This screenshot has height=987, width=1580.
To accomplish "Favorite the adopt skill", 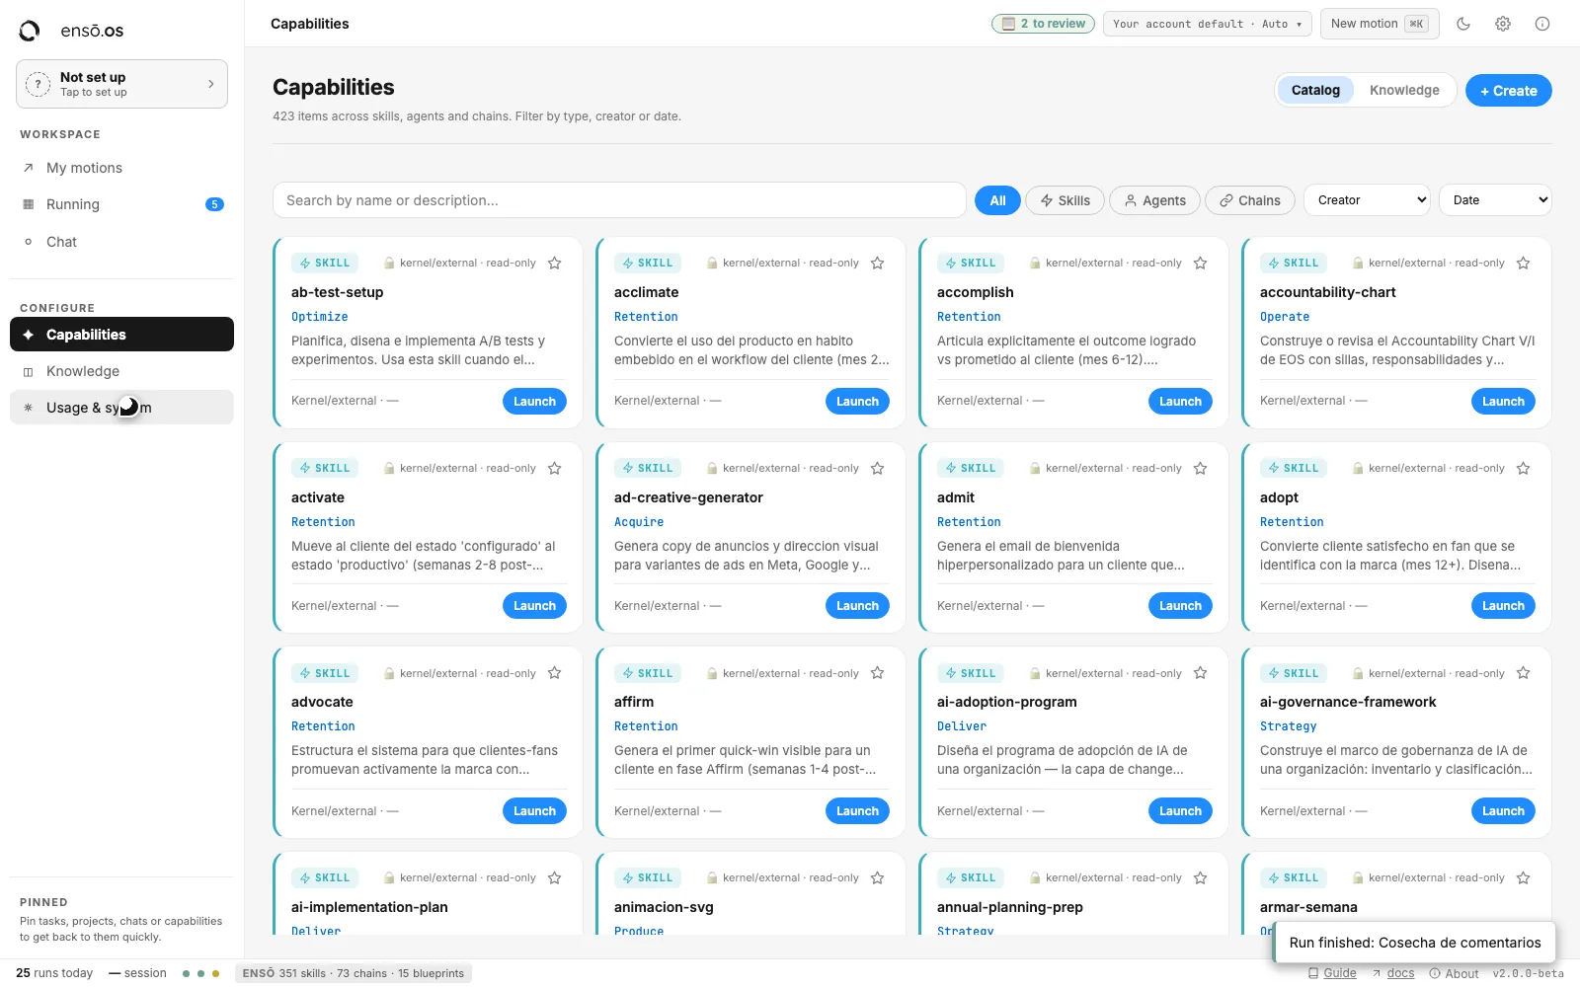I will (1524, 469).
